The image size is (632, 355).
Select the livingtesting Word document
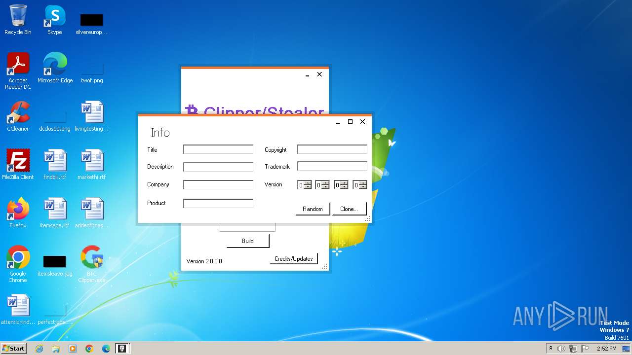pos(92,116)
